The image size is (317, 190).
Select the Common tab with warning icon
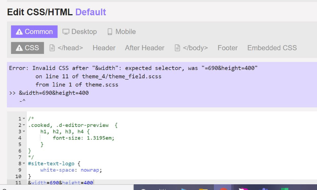point(34,32)
